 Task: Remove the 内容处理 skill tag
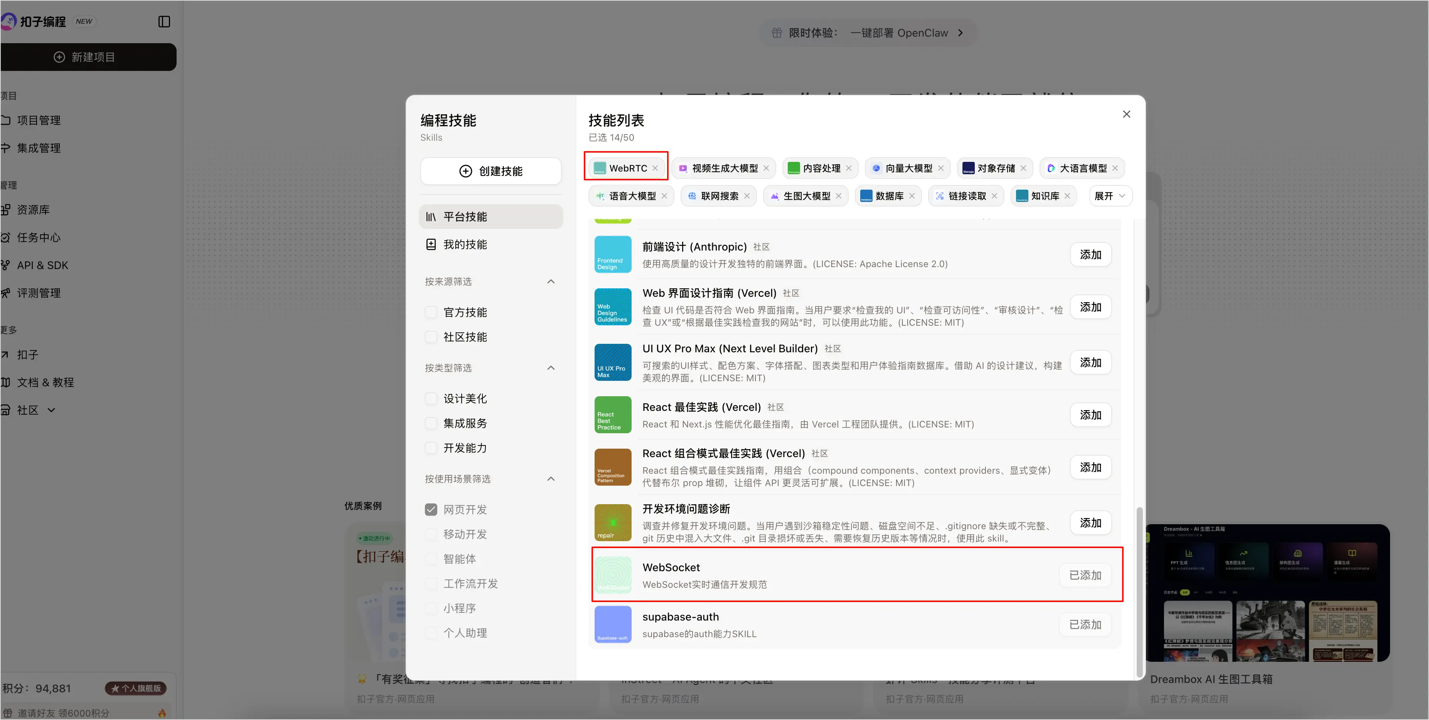coord(849,168)
